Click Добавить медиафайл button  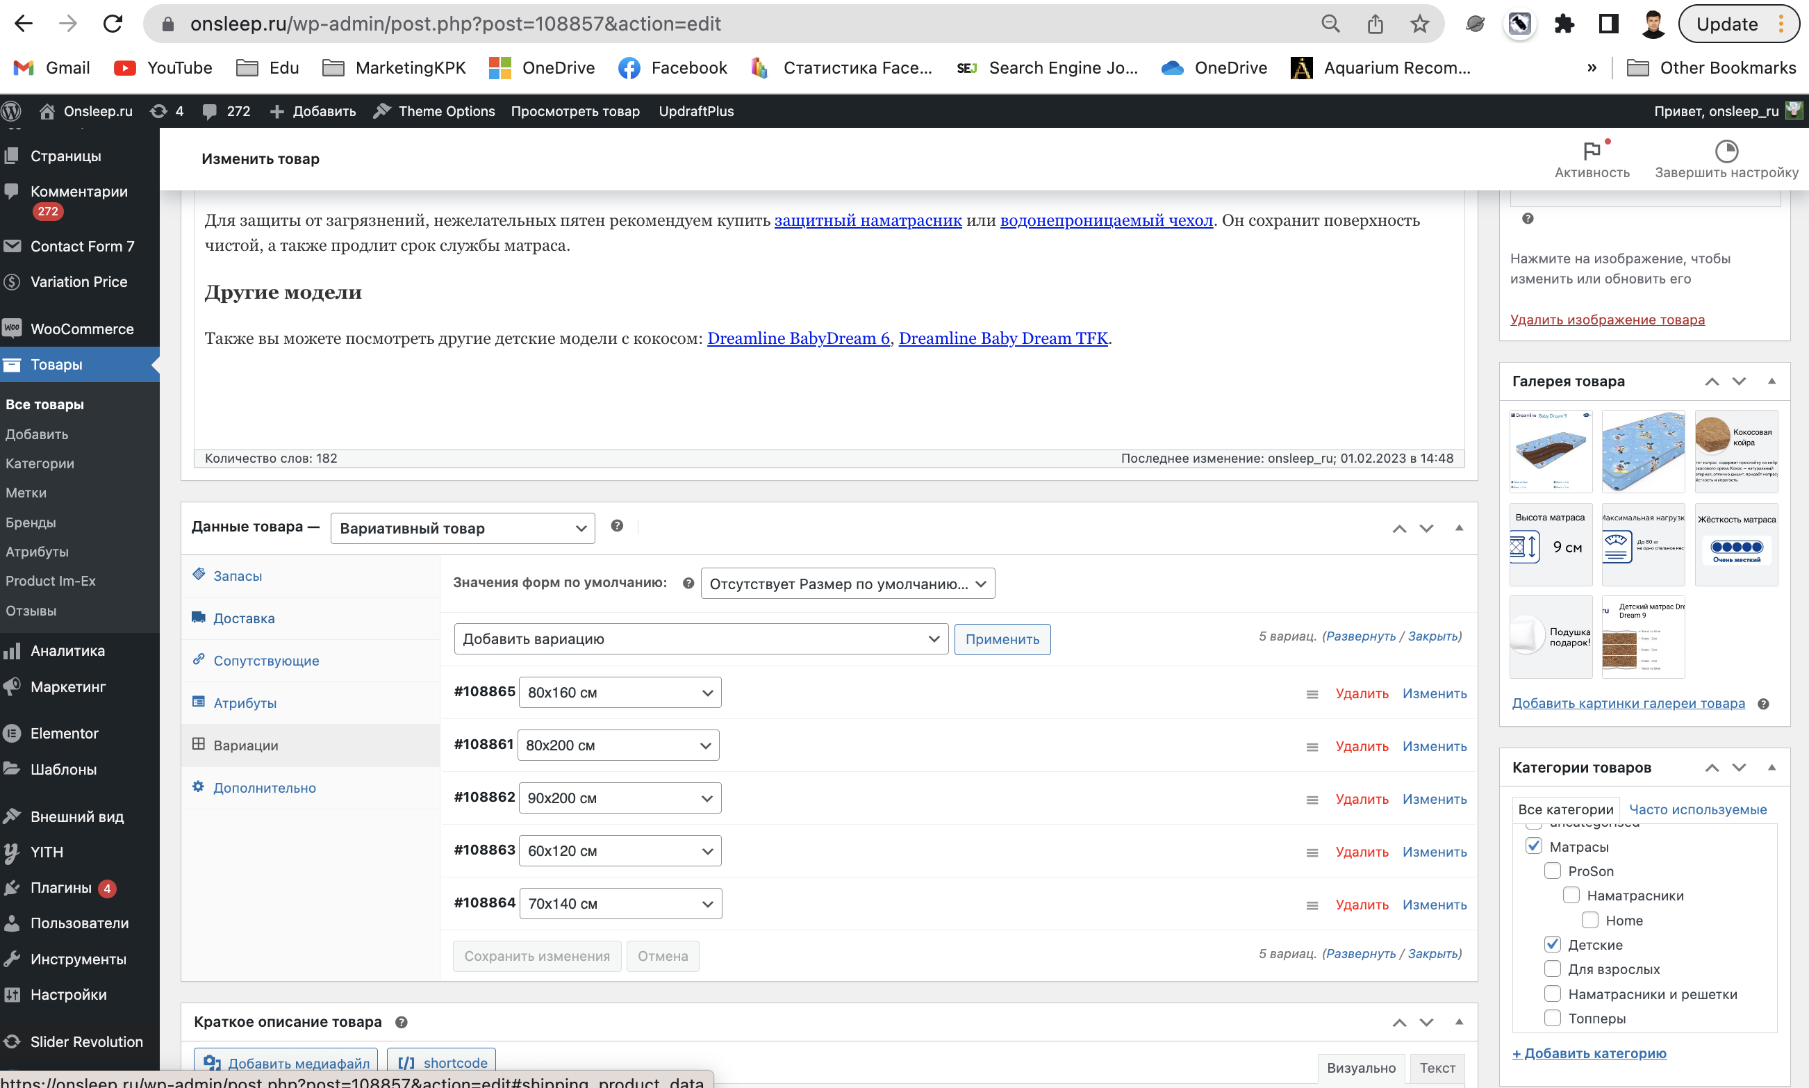click(287, 1063)
